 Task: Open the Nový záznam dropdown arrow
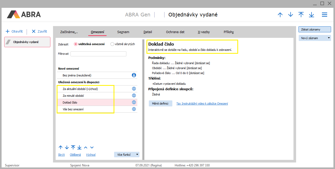[328, 38]
